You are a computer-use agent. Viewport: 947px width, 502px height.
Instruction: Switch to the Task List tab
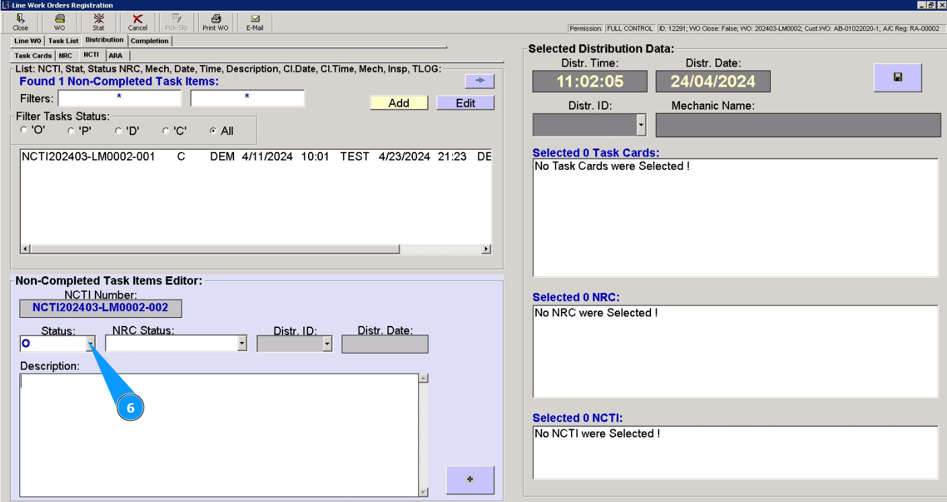pyautogui.click(x=63, y=41)
